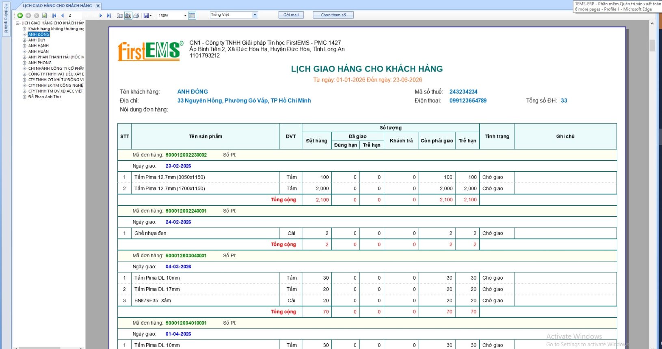This screenshot has height=349, width=662.
Task: Select Đỗ Phan Anh Thư in the tree
Action: (x=45, y=97)
